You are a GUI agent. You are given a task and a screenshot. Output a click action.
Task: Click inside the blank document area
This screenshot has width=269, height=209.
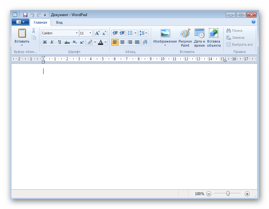tap(134, 126)
